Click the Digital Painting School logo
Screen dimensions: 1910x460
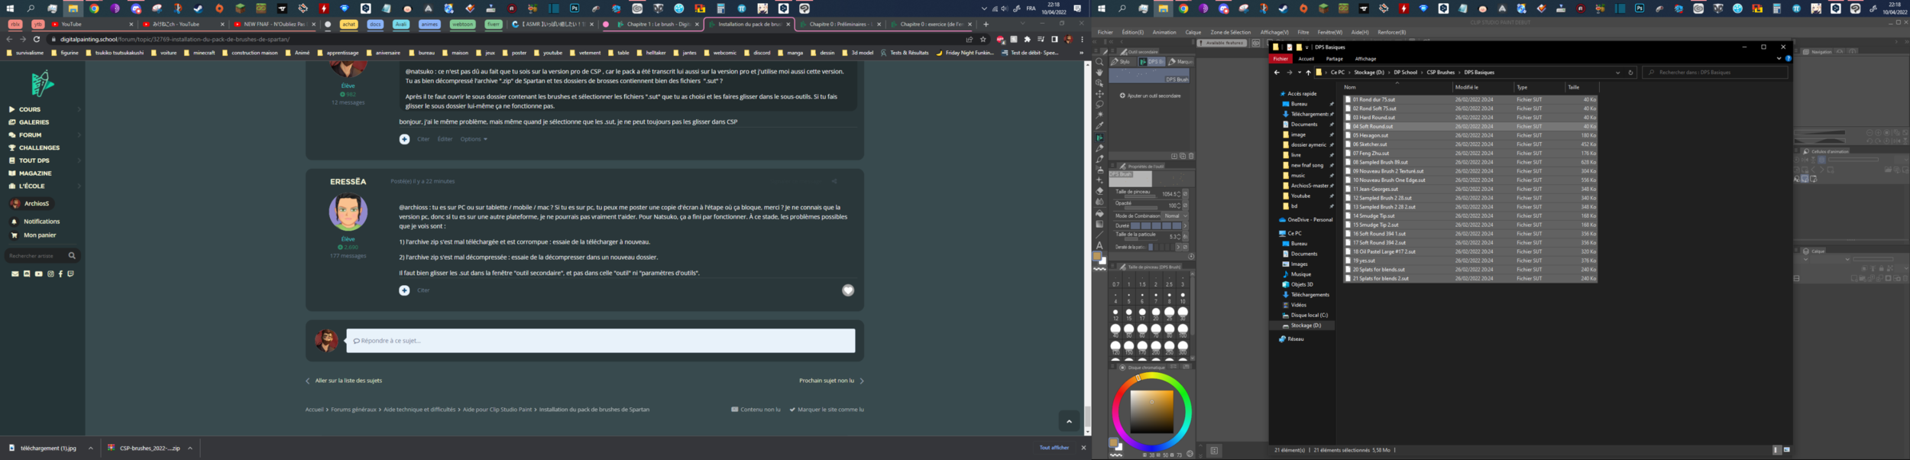[43, 83]
